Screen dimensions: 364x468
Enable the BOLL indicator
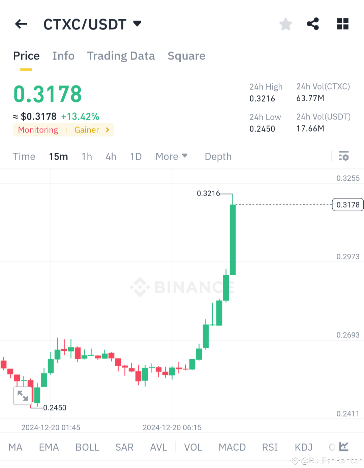point(87,447)
